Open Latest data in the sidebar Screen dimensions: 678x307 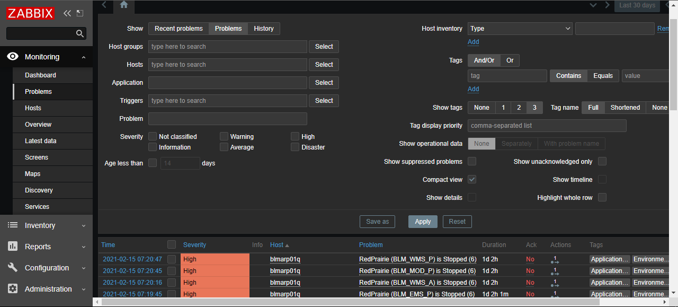point(41,141)
